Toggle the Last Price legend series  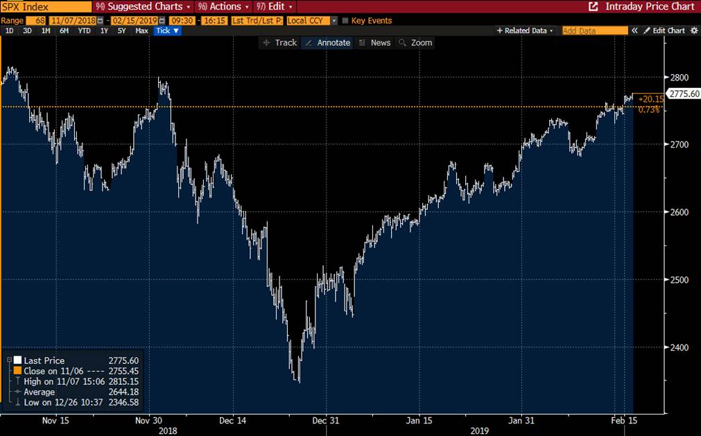tap(17, 360)
